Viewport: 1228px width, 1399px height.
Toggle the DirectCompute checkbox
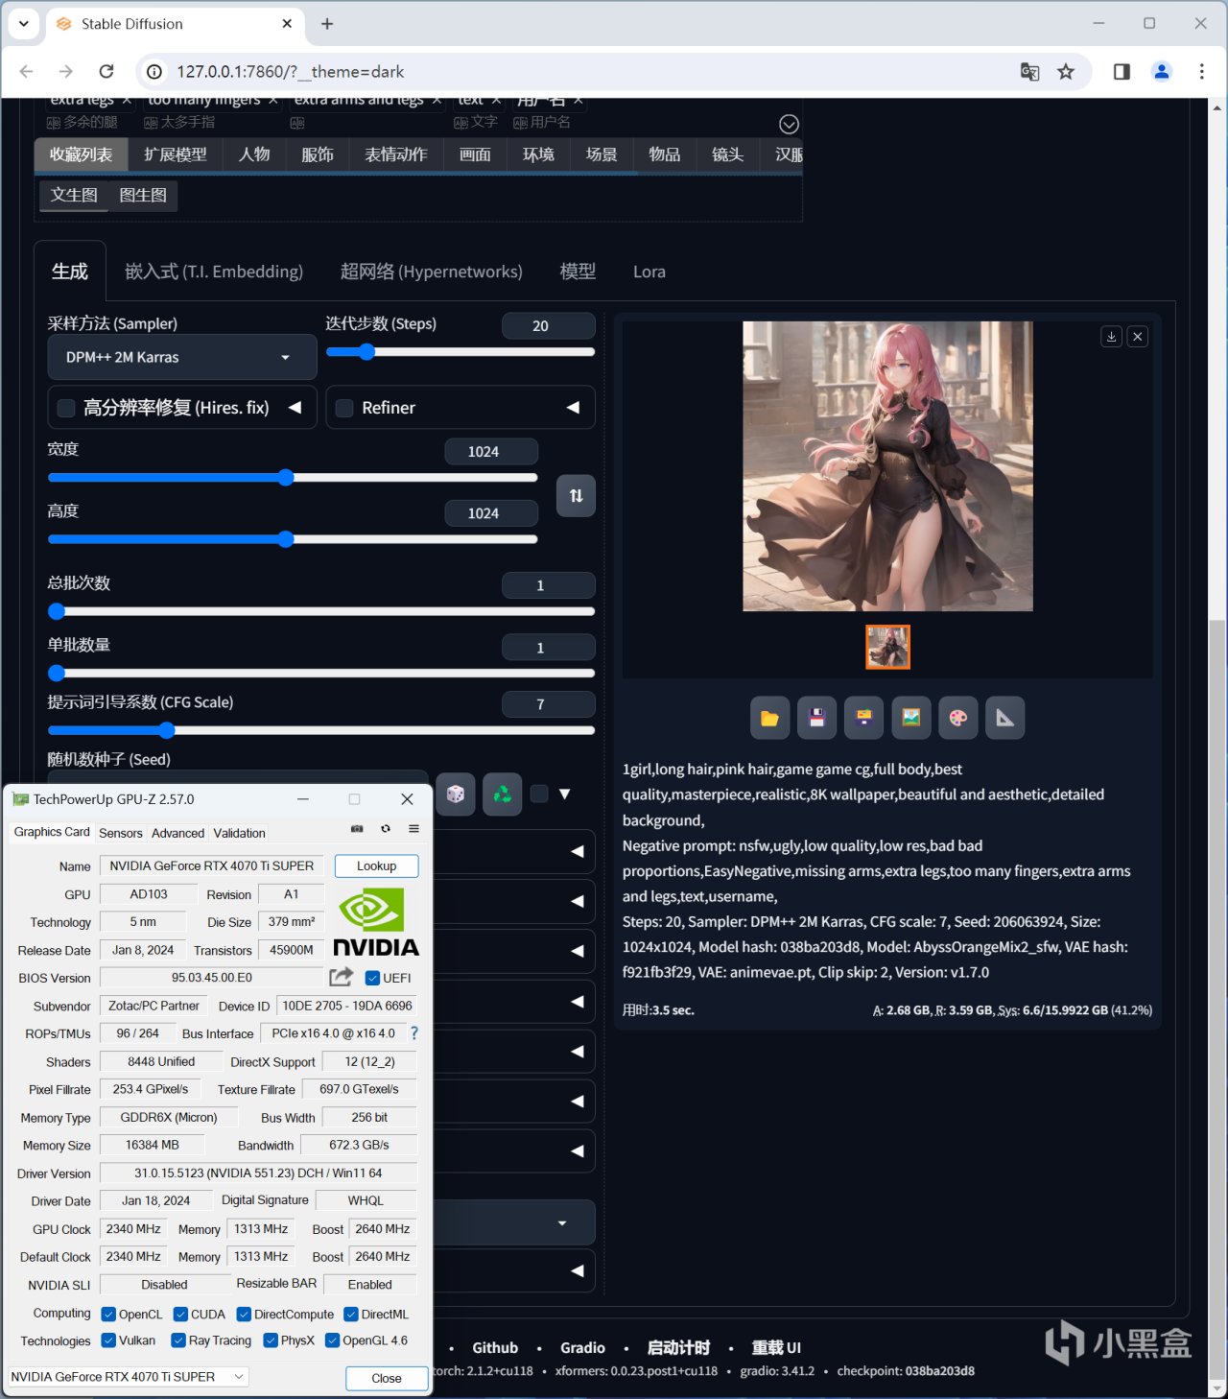coord(244,1315)
